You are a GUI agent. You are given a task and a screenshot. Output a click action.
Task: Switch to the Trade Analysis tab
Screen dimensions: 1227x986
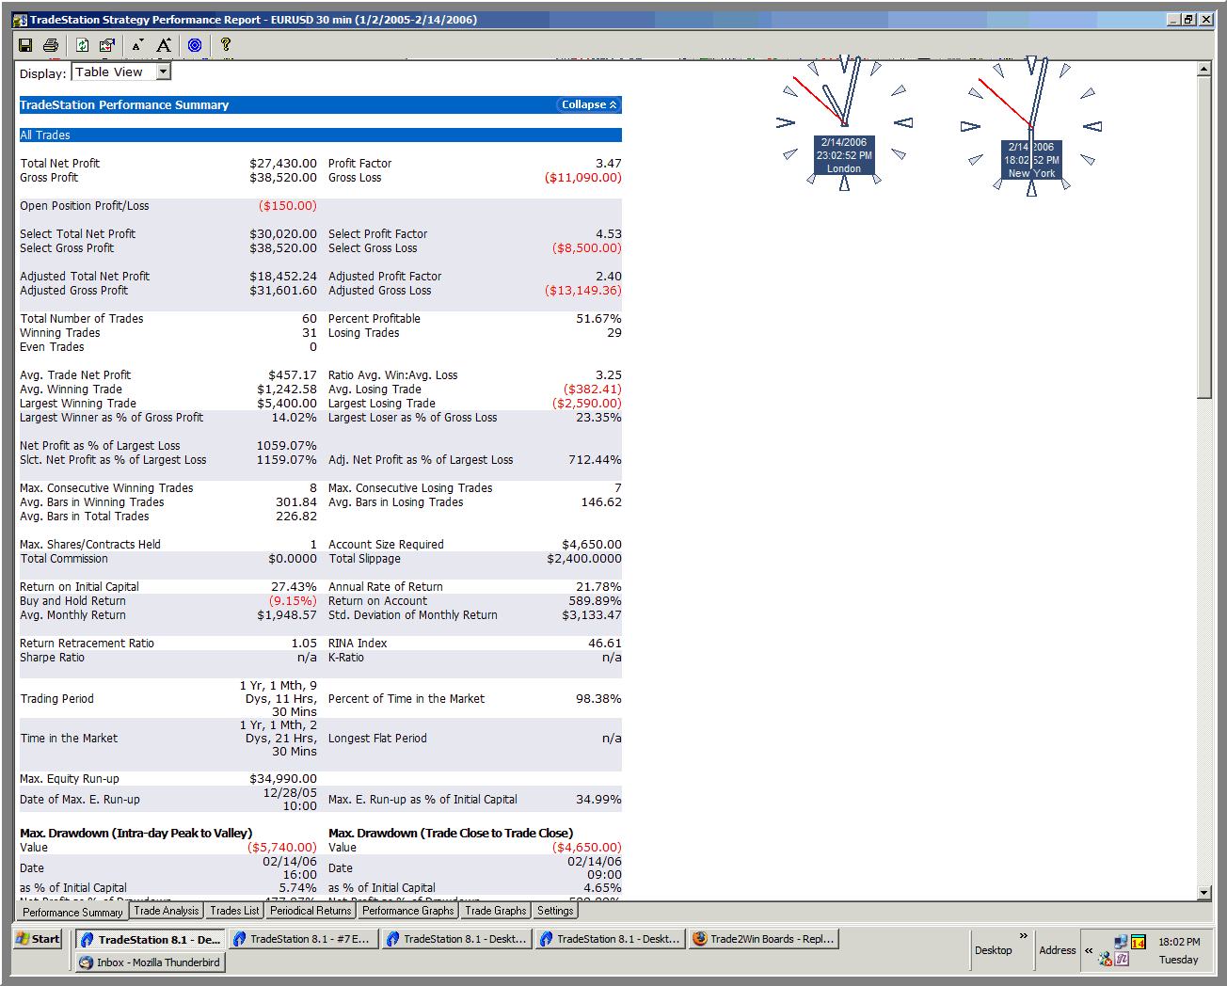pyautogui.click(x=167, y=911)
